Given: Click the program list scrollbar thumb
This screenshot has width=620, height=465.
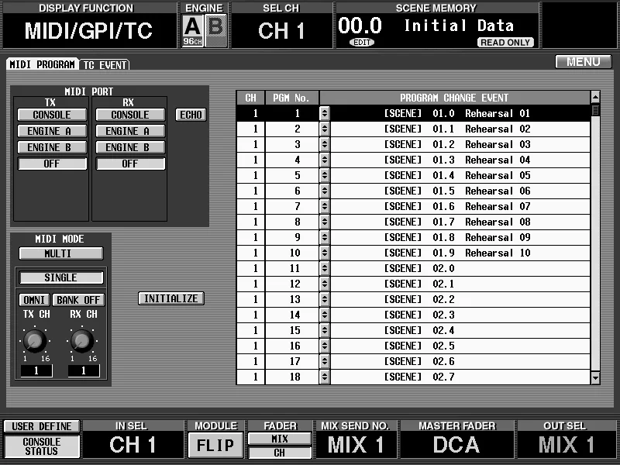Looking at the screenshot, I should pyautogui.click(x=595, y=110).
